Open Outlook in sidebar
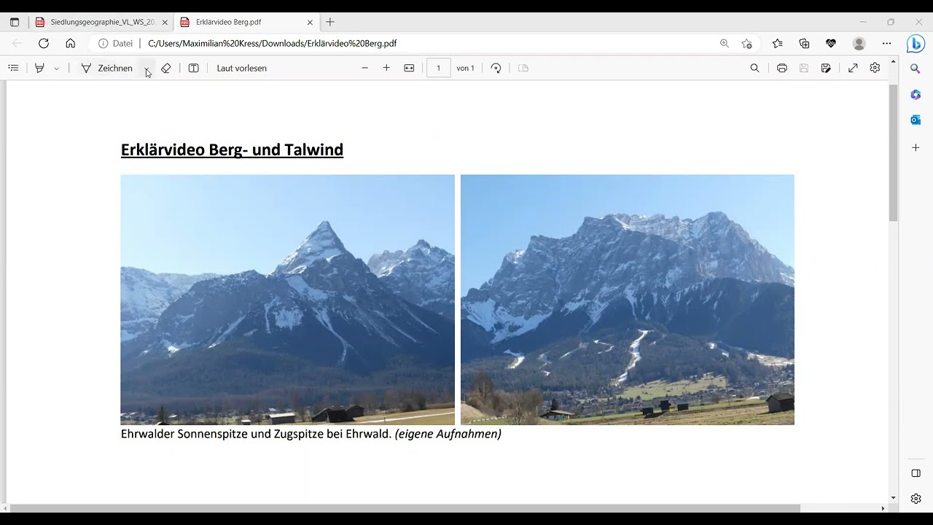The image size is (933, 525). [916, 120]
